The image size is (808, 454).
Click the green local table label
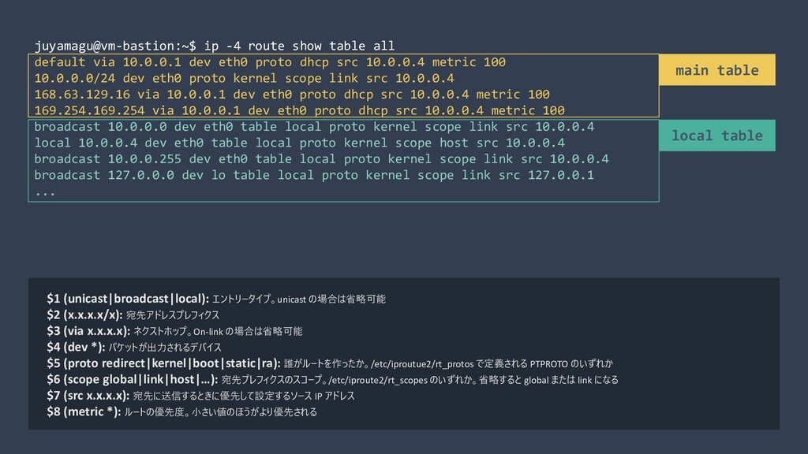click(x=716, y=136)
